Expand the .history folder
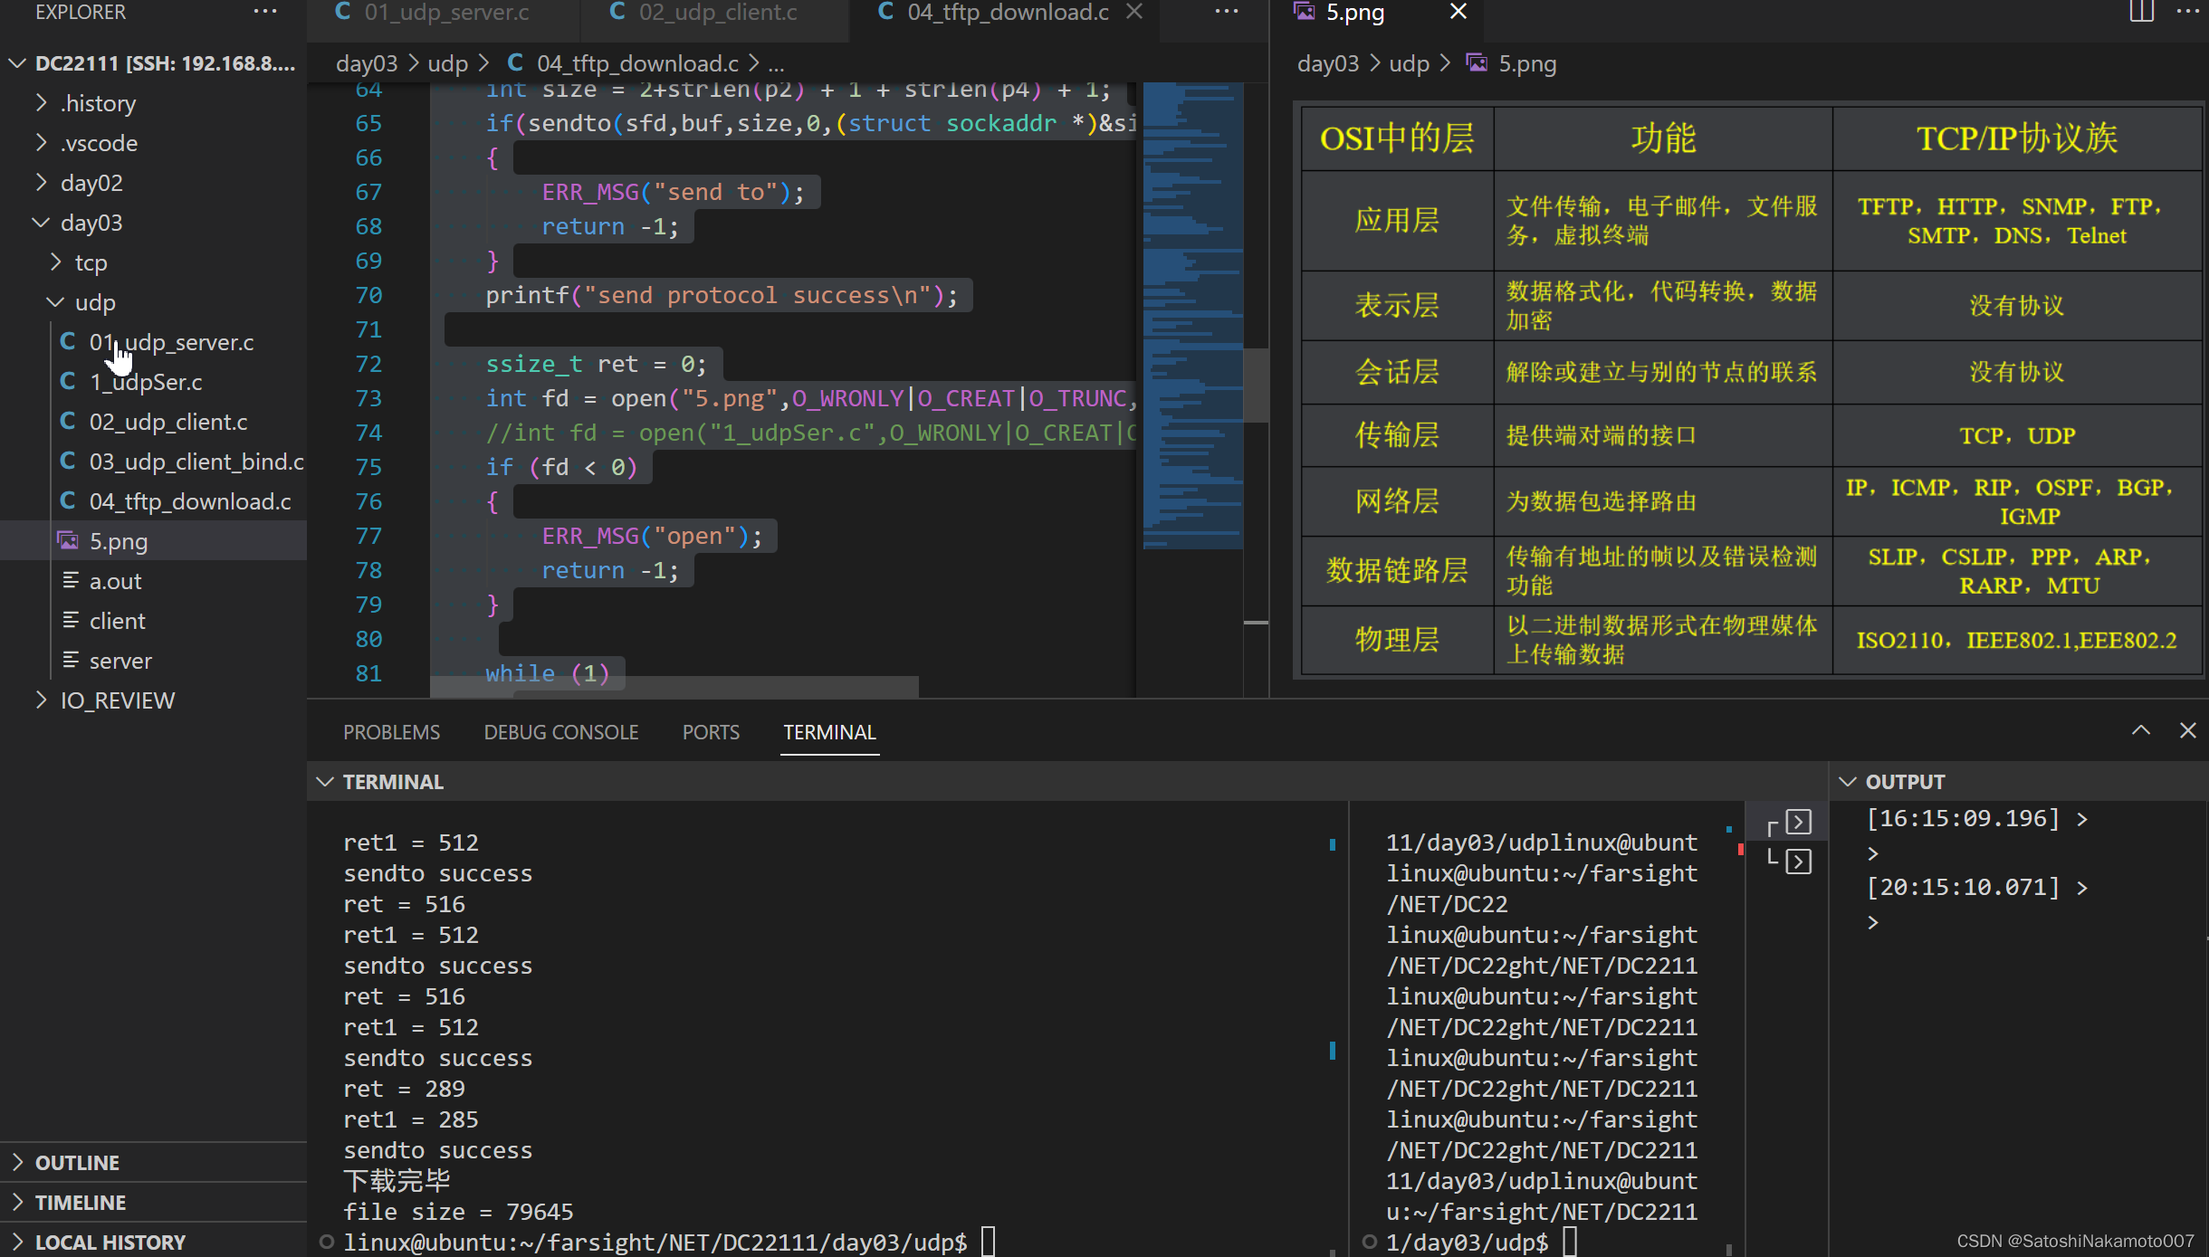The image size is (2209, 1257). (x=41, y=103)
